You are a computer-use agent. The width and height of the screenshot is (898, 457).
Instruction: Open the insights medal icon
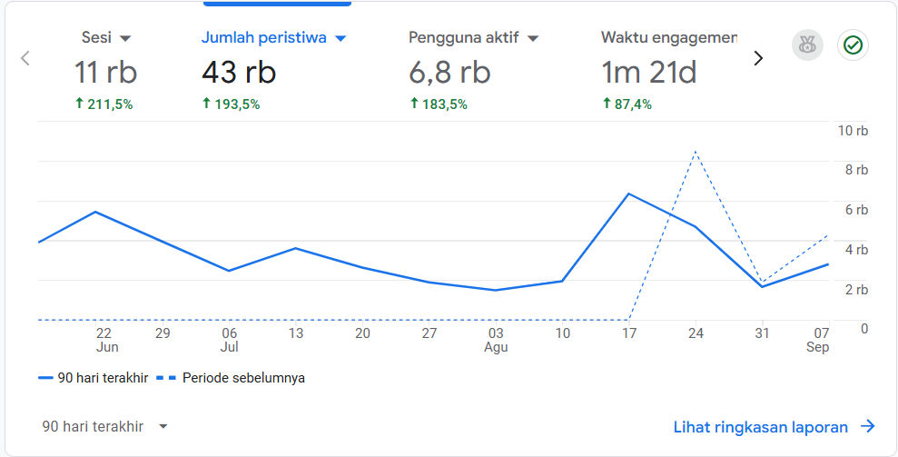click(x=807, y=45)
